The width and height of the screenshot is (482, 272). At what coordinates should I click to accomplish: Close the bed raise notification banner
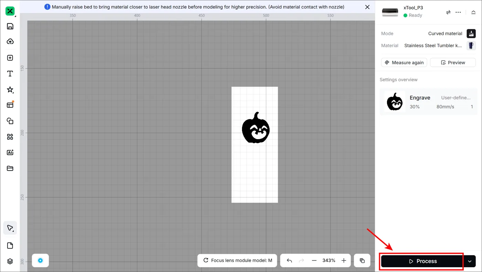point(367,7)
